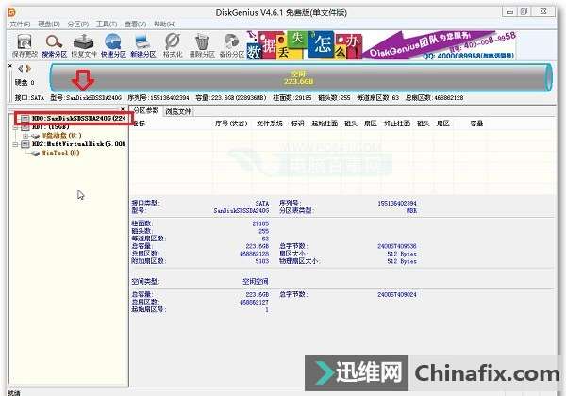Switch to the 浏览文件 tab

tap(178, 111)
